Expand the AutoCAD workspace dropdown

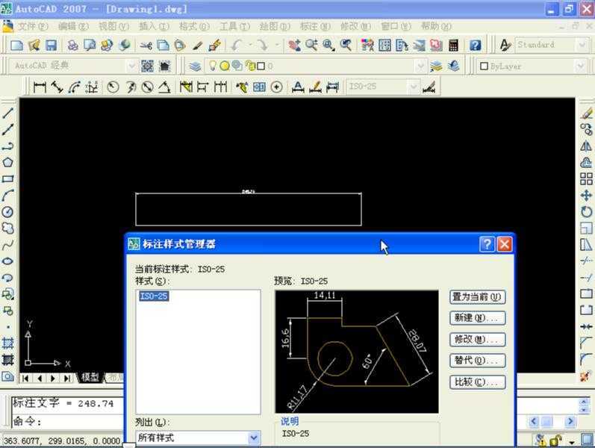(x=131, y=66)
